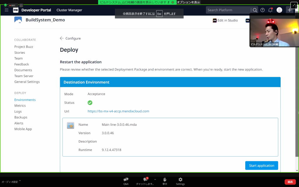Click the Mendix mx logo icon
The image size is (299, 187).
tap(15, 10)
